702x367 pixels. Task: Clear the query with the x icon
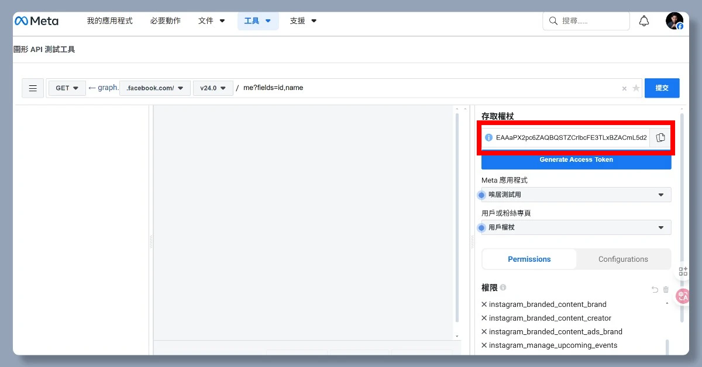(624, 88)
